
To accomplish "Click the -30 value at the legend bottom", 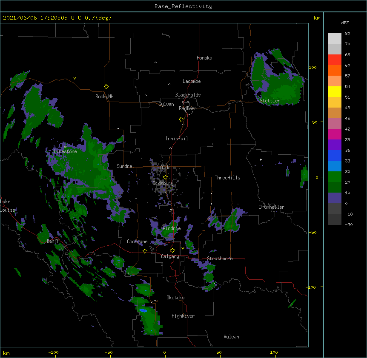I will [x=349, y=224].
